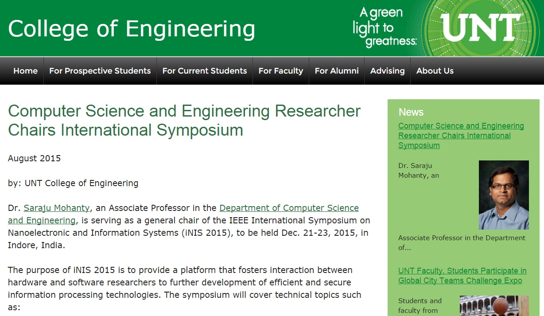Click the 'Associate Professor in the Department of...' teaser
The height and width of the screenshot is (316, 544).
462,243
